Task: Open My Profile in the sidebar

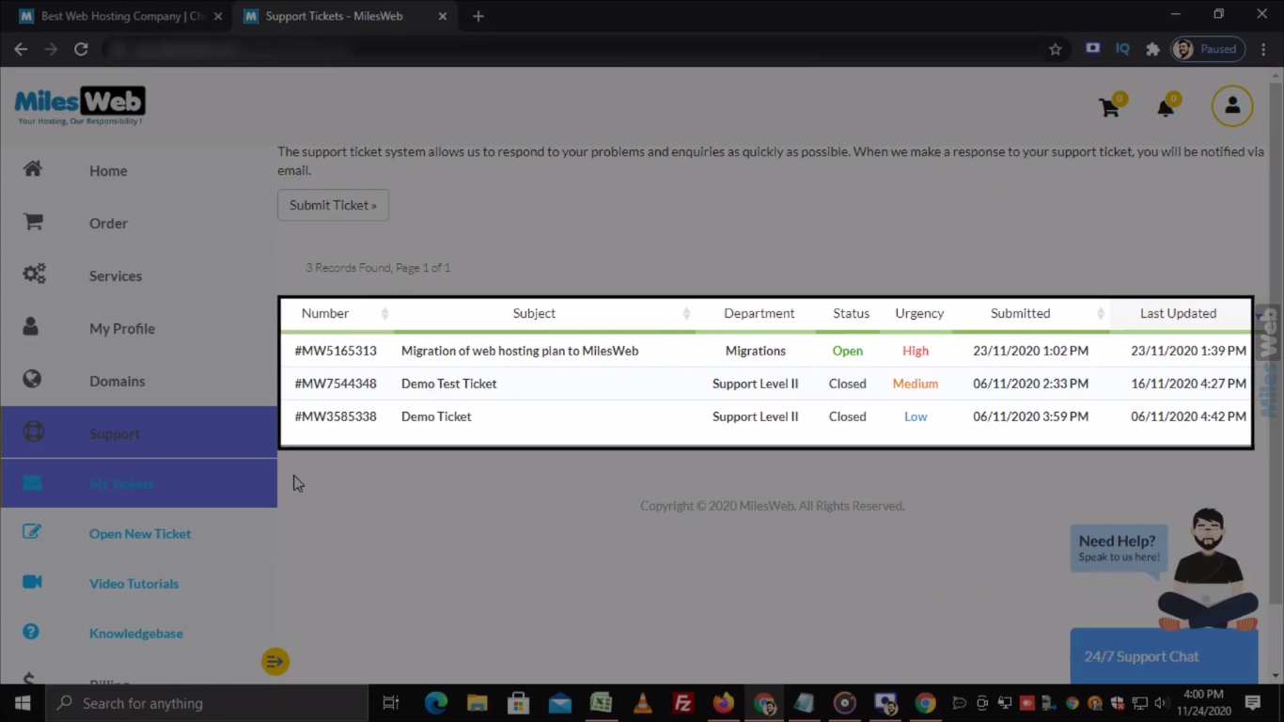Action: [x=122, y=328]
